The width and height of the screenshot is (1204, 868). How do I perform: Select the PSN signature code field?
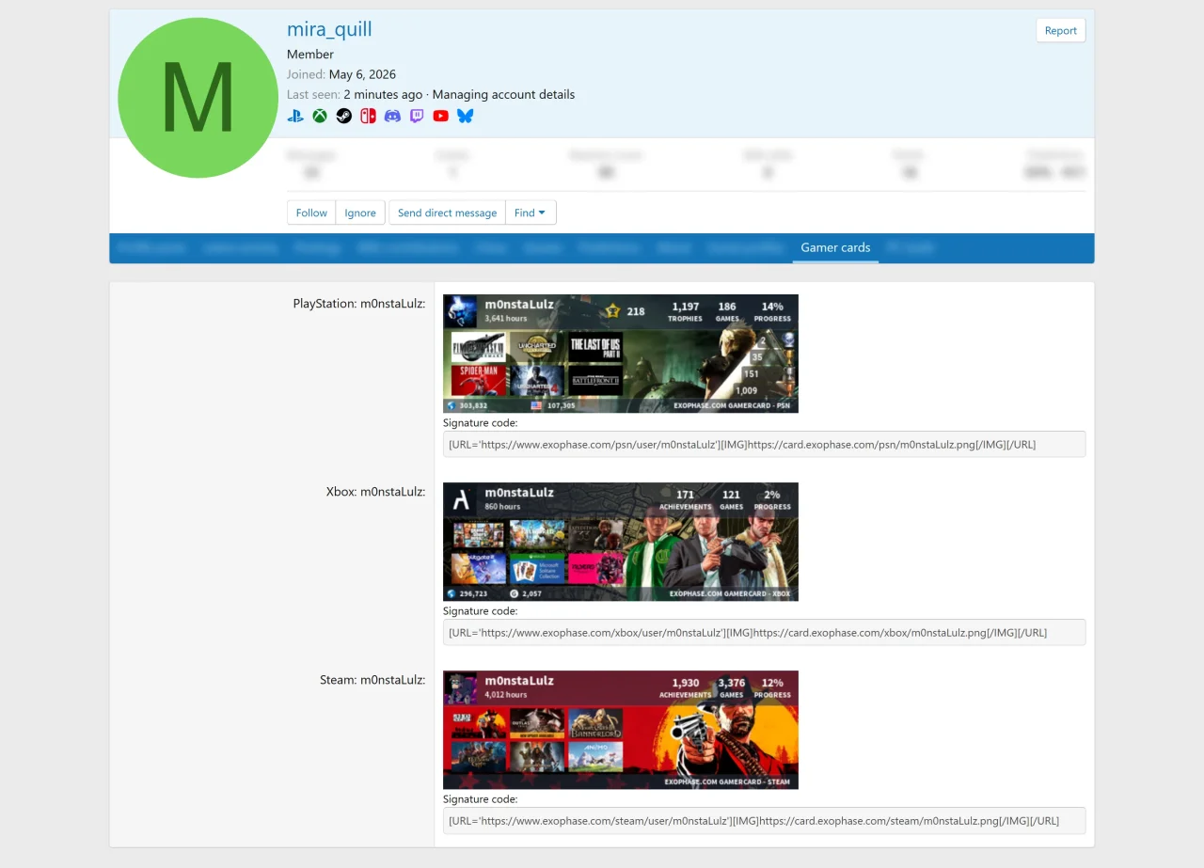(764, 444)
